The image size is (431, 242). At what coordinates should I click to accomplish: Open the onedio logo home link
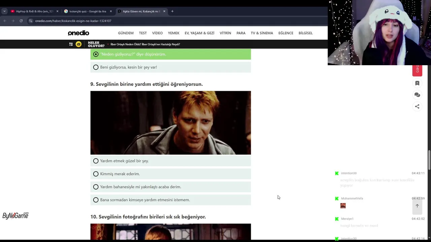point(78,33)
